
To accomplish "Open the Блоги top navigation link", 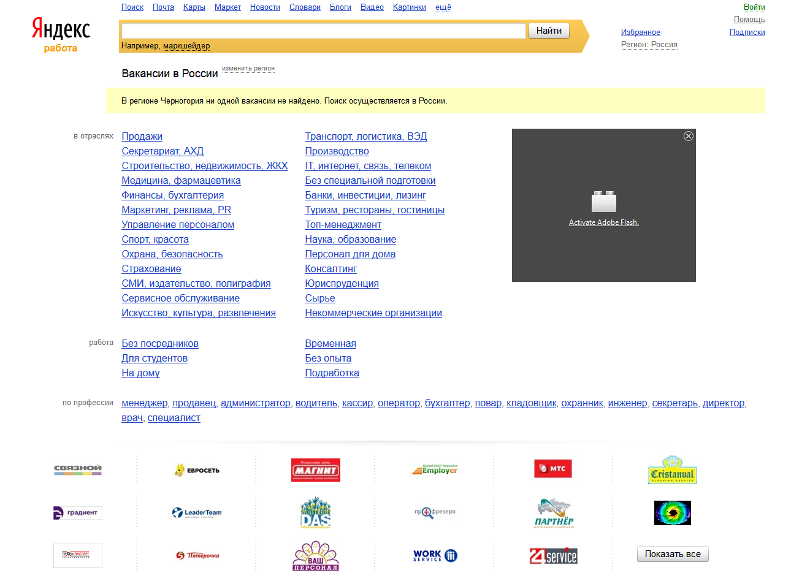I will coord(340,7).
